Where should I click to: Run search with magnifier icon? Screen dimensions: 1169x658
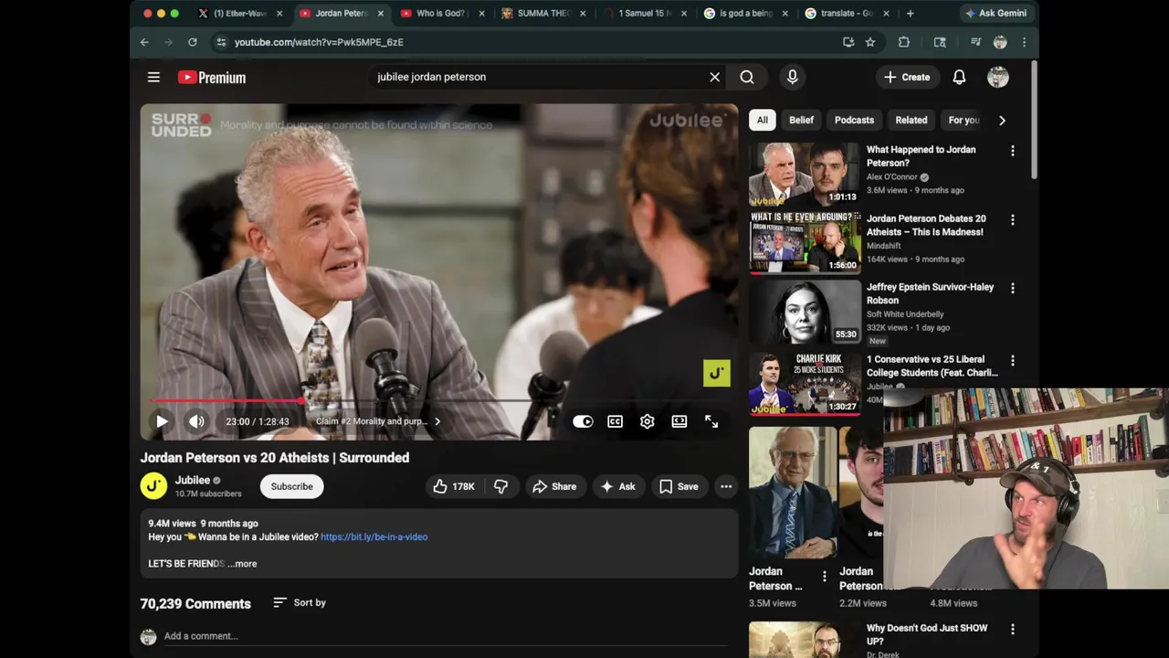pyautogui.click(x=747, y=78)
